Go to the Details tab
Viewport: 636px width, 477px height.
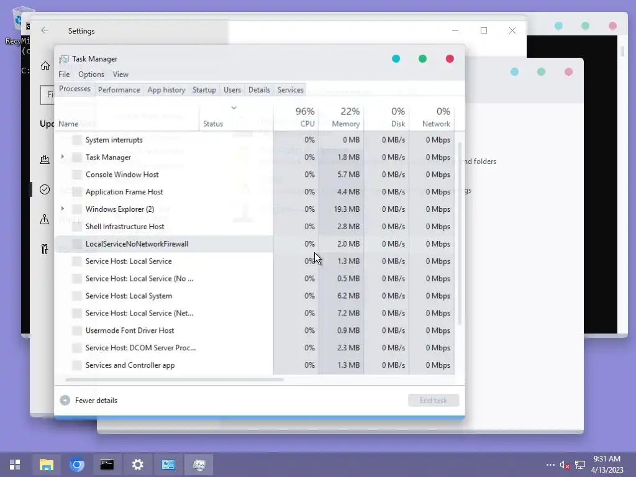(x=259, y=89)
